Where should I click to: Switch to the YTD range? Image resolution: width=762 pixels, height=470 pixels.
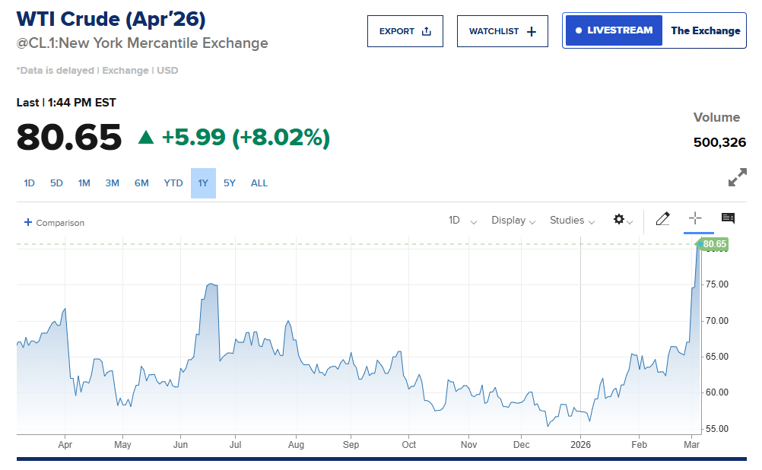[173, 183]
